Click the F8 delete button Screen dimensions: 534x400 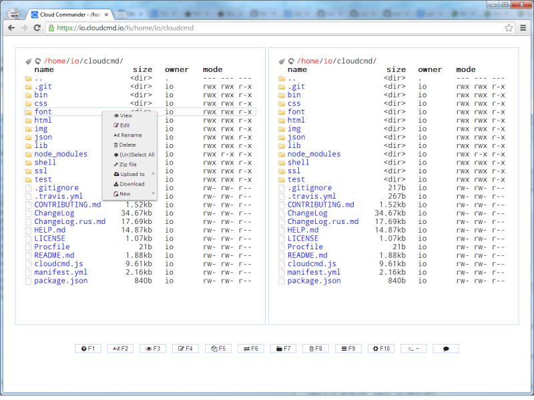316,348
